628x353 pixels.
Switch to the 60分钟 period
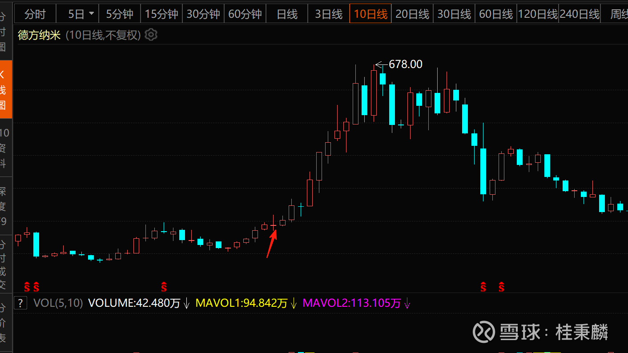pos(245,14)
